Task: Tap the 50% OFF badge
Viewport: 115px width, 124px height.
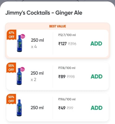Action: point(11,99)
